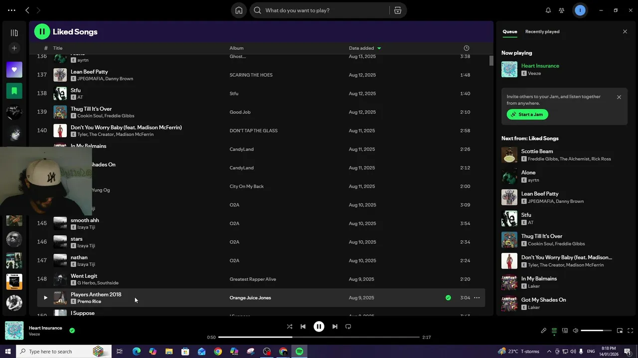Pause playback in the player bar

coord(319,327)
